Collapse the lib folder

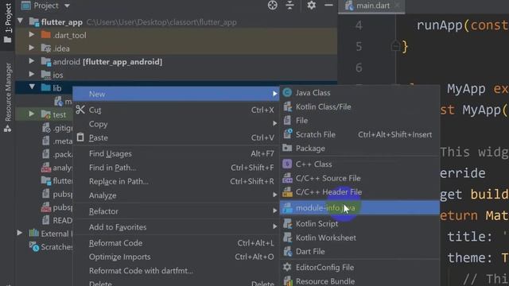32,87
